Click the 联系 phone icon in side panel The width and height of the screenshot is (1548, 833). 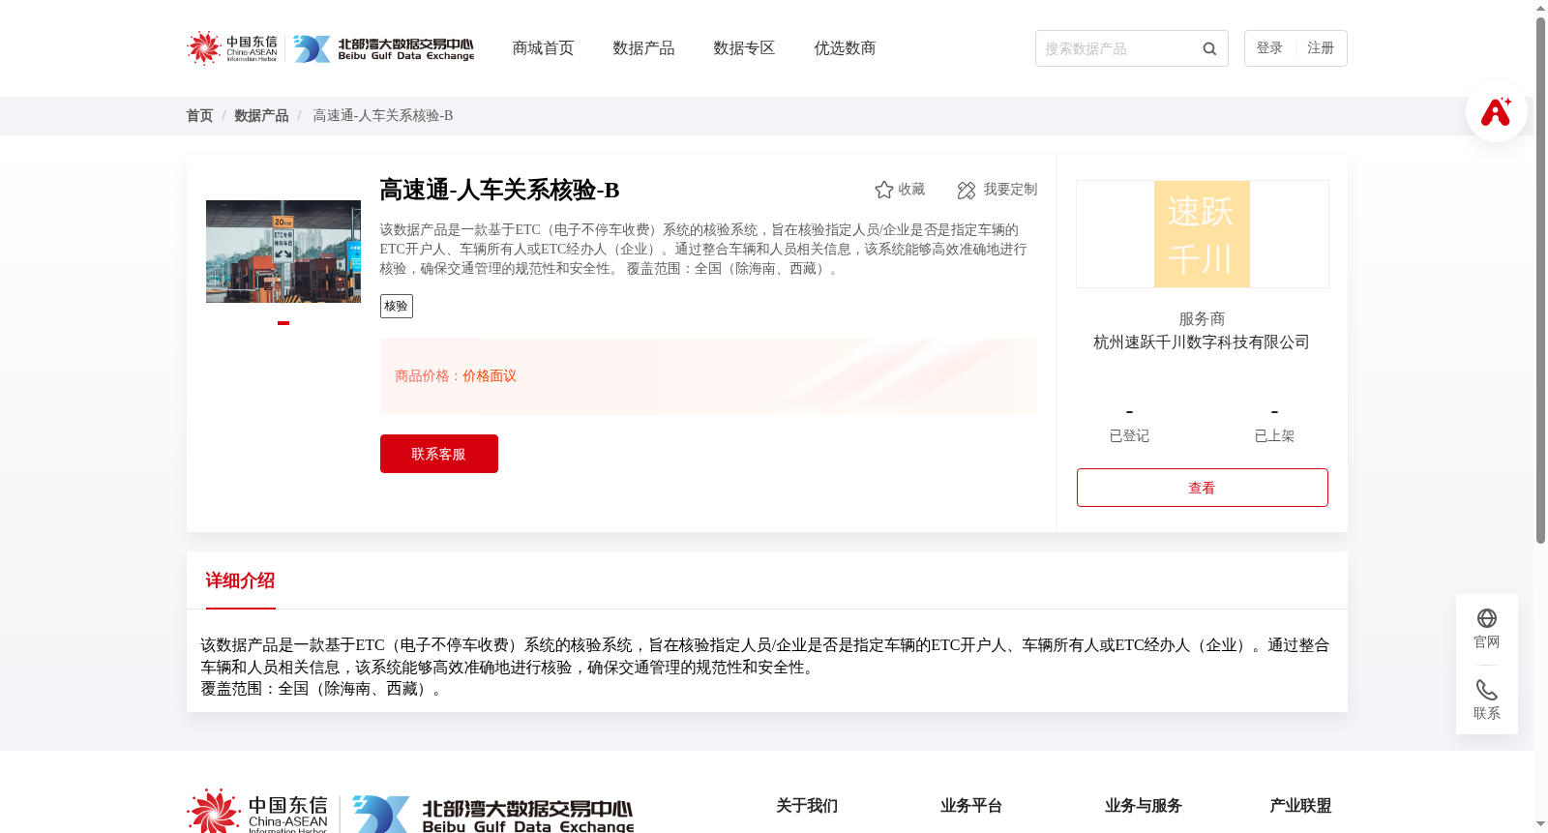click(1487, 690)
